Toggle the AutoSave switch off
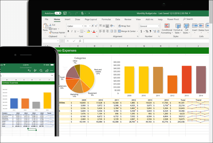 tap(58, 13)
